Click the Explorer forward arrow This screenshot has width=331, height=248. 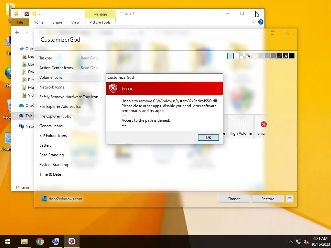27,33
